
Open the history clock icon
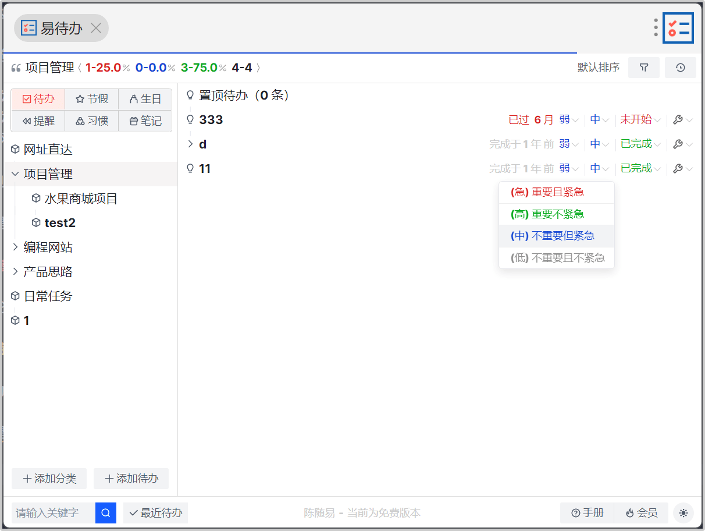click(x=680, y=68)
